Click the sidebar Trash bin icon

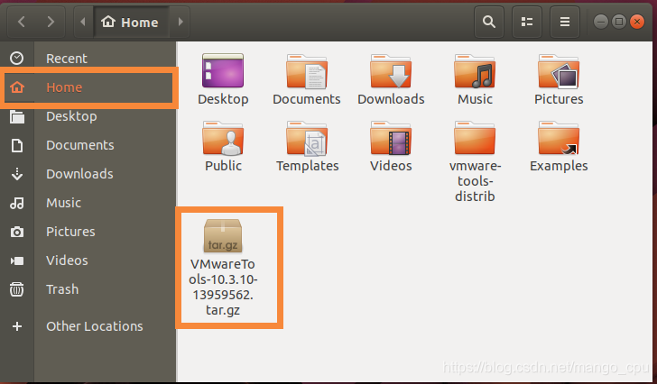pos(17,289)
